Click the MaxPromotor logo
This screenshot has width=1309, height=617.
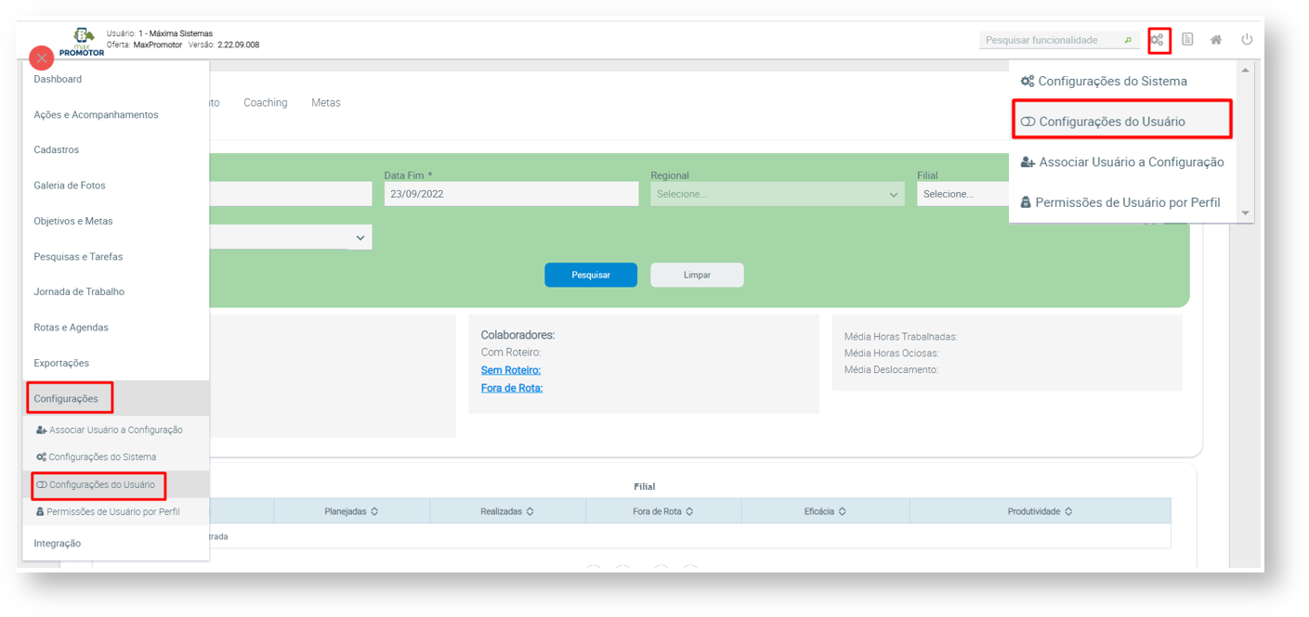[81, 43]
